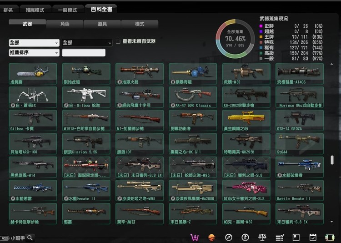This screenshot has height=243, width=341.
Task: Click the weapon search input field
Action: (x=84, y=52)
